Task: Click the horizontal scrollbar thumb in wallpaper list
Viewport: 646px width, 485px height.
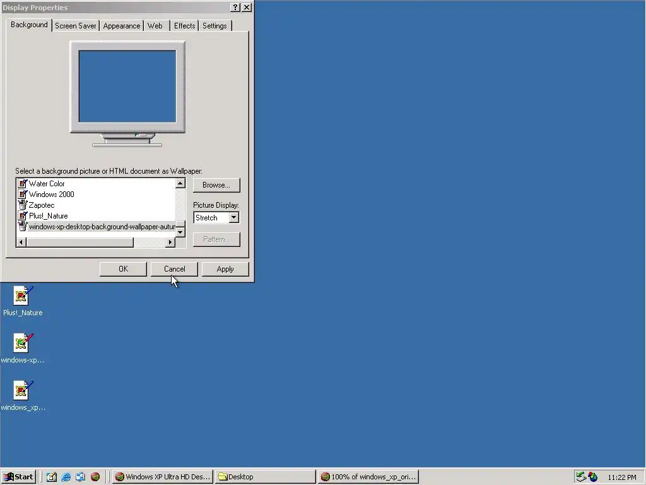Action: tap(80, 242)
